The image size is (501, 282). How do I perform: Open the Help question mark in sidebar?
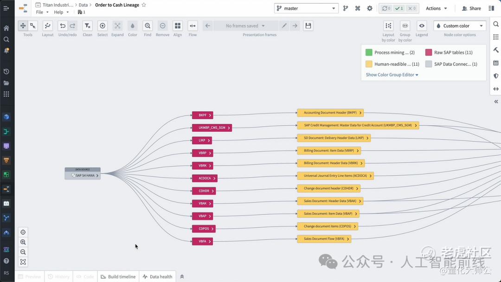[x=6, y=261]
